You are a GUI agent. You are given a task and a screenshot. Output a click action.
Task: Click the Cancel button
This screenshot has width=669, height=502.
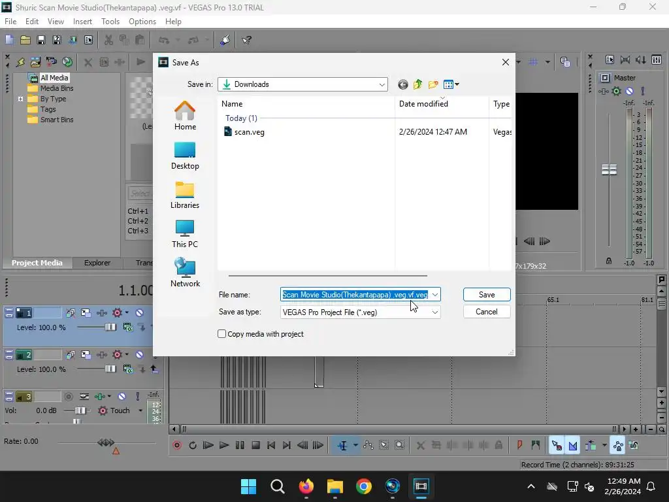click(x=487, y=312)
